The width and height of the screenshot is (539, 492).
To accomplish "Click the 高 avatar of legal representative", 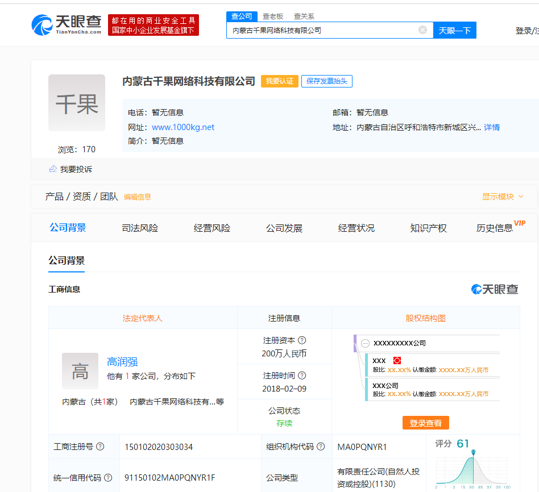I will click(80, 371).
